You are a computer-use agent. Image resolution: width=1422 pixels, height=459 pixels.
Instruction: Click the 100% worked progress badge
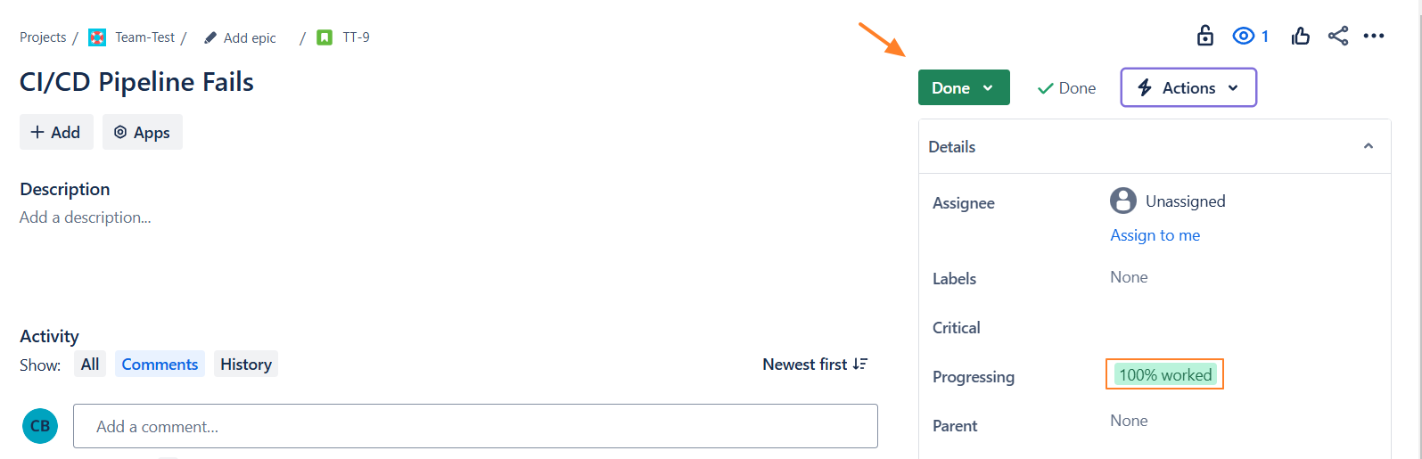[1164, 374]
